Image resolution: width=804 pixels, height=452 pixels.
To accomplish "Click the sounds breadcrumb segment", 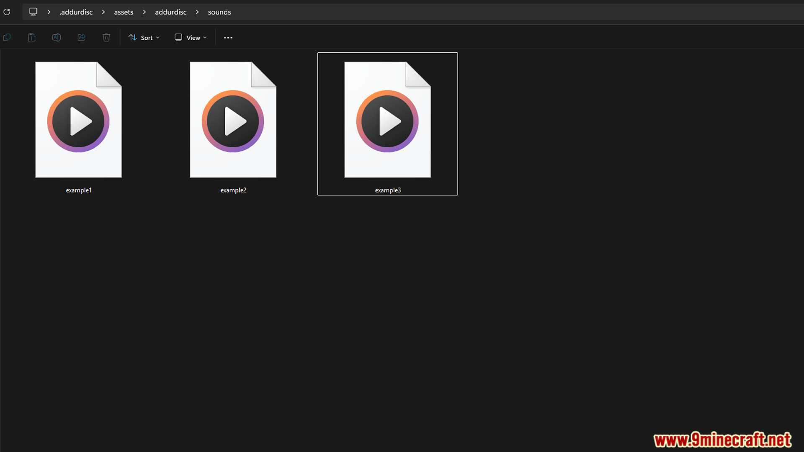I will coord(219,12).
